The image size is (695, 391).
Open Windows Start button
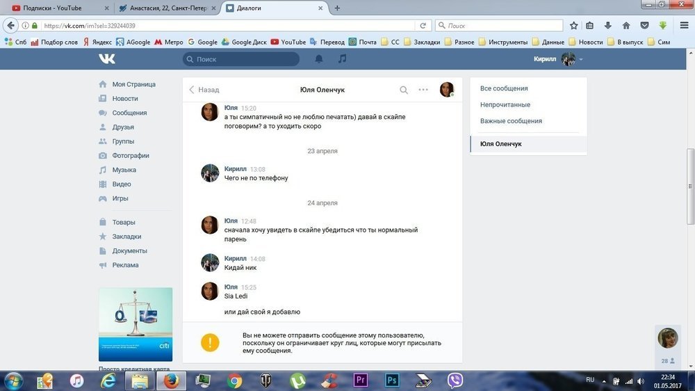(x=13, y=381)
